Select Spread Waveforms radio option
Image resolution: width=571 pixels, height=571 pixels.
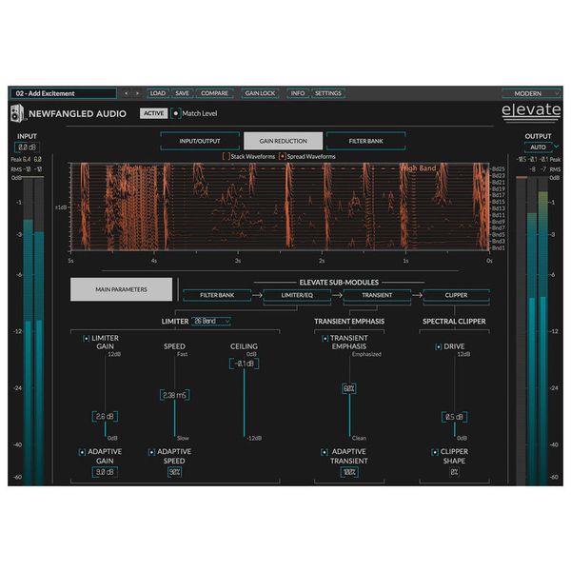[x=282, y=156]
